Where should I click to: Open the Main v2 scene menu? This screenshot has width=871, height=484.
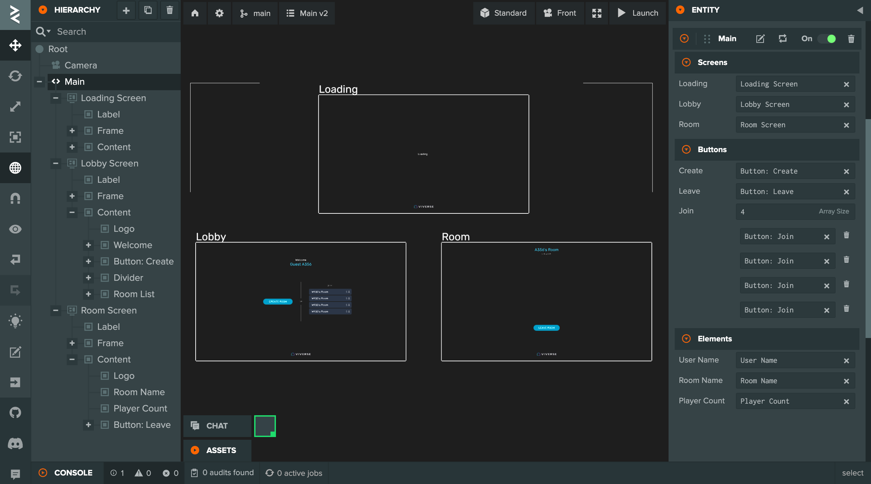[x=307, y=13]
